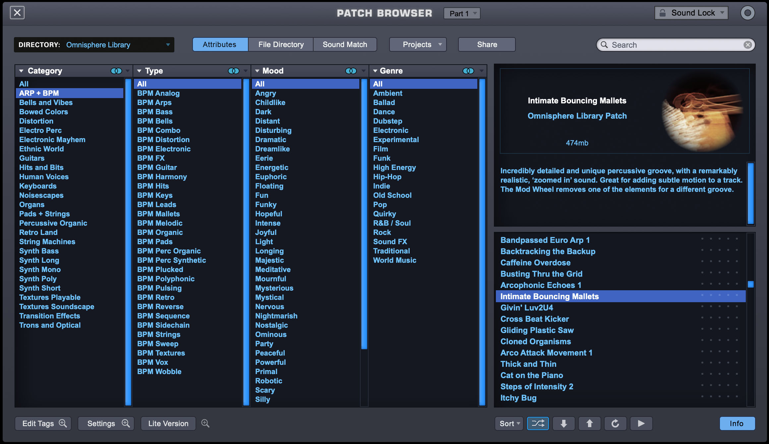This screenshot has height=444, width=769.
Task: Click the Zoom/magnify Edit Tags icon
Action: point(64,423)
